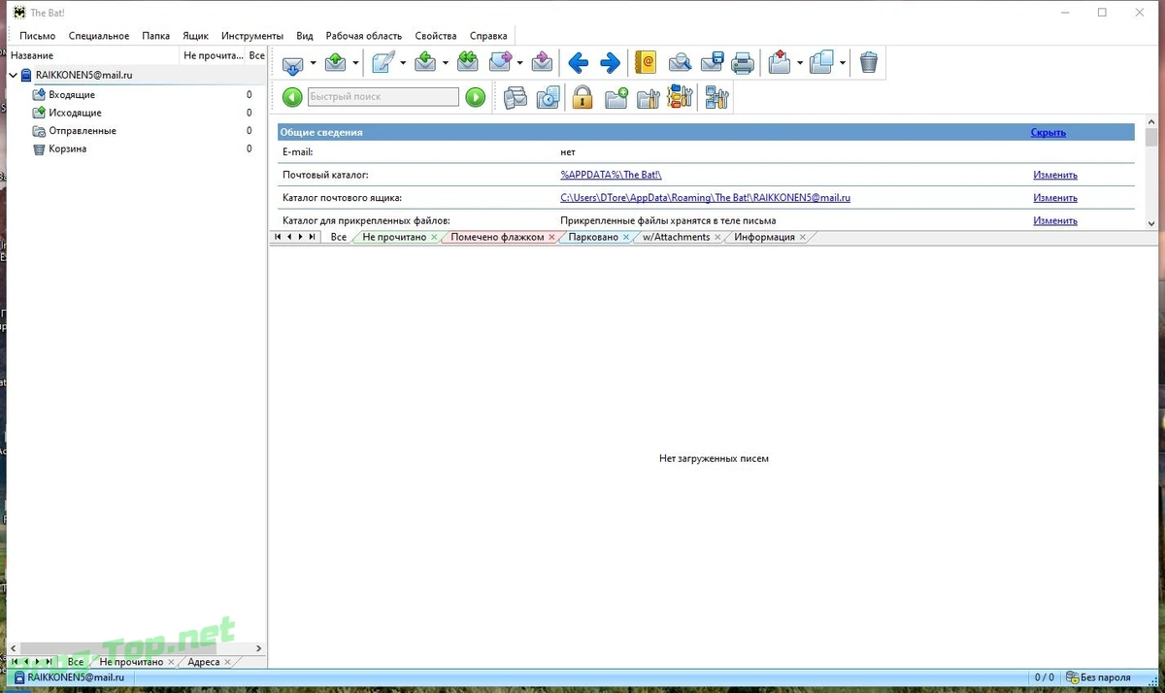1165x693 pixels.
Task: Click the Скрыть link in Общие сведения
Action: (1048, 133)
